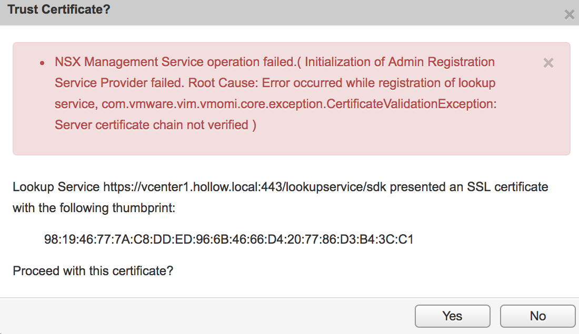Click the Trust Certificate? title text
579x334 pixels.
(x=58, y=9)
